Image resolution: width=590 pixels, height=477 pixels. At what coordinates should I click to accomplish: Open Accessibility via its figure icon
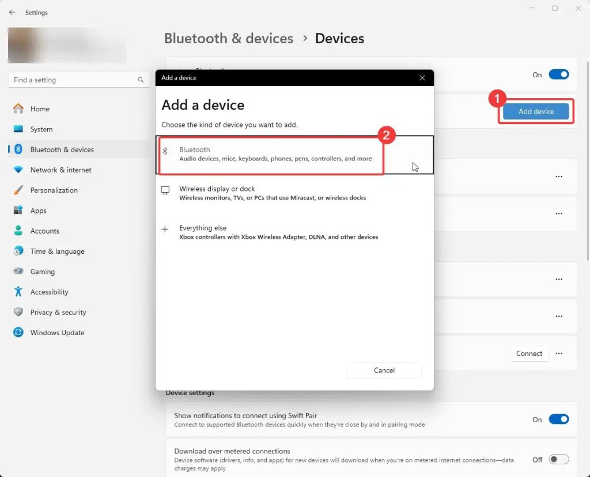tap(18, 292)
